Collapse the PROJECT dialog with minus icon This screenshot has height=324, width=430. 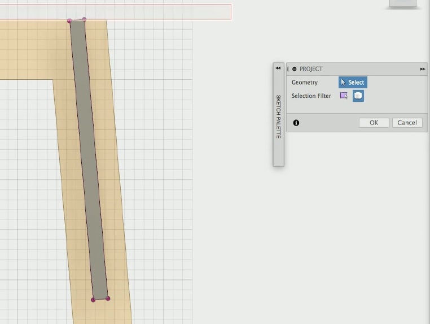point(294,69)
